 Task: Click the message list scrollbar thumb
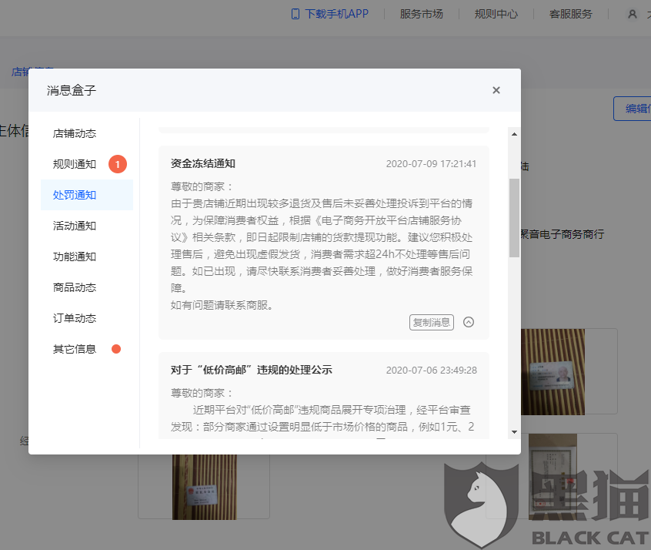514,218
